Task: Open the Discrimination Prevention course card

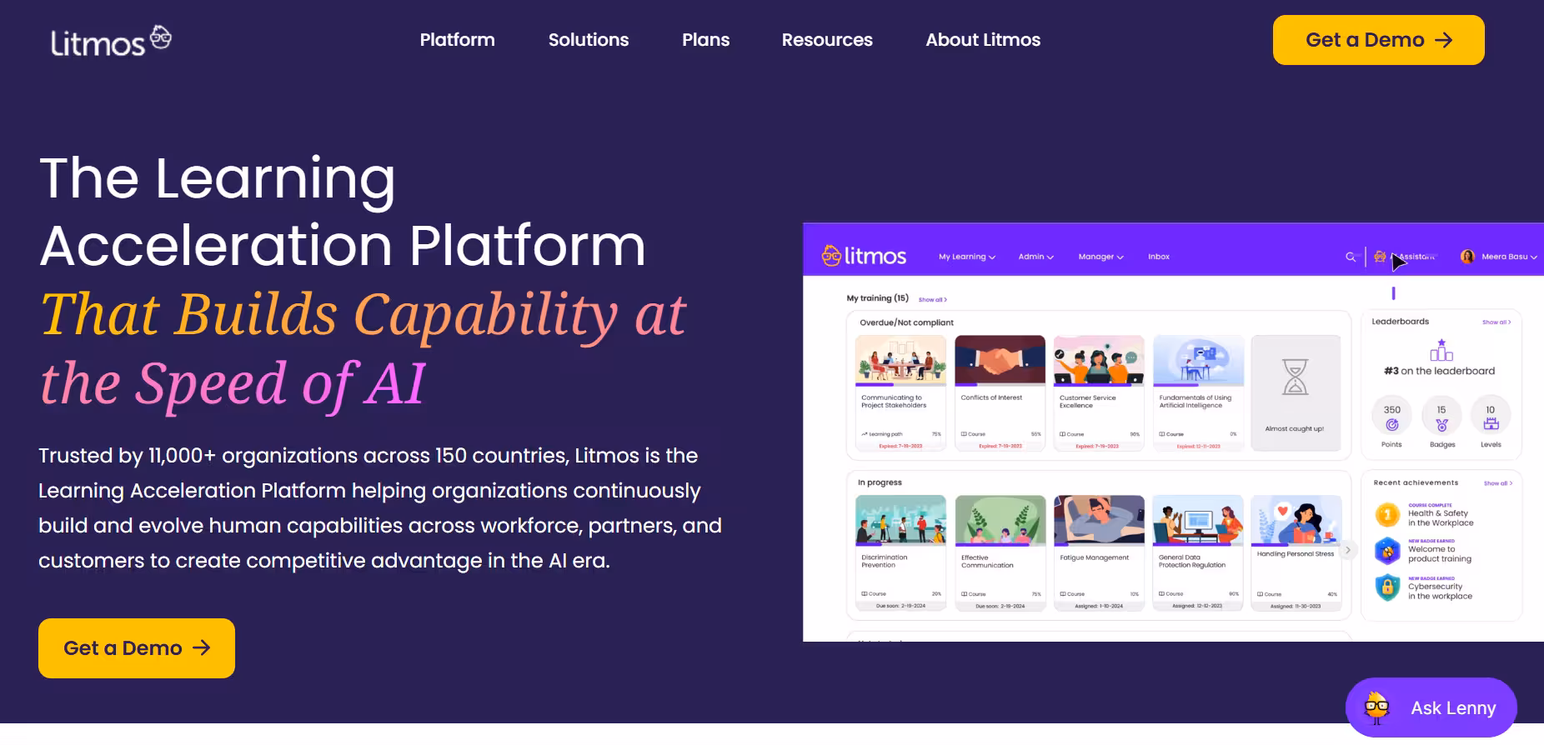Action: pyautogui.click(x=900, y=552)
